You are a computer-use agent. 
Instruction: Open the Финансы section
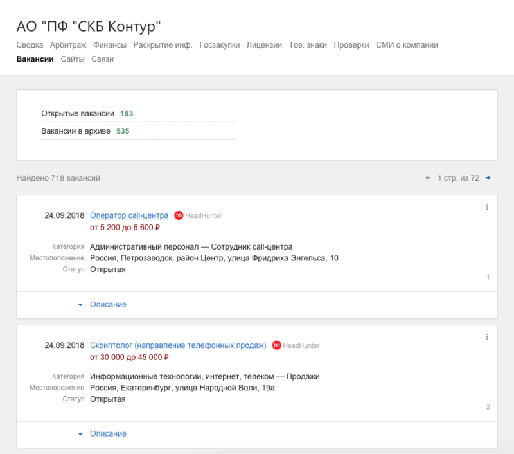pos(110,45)
